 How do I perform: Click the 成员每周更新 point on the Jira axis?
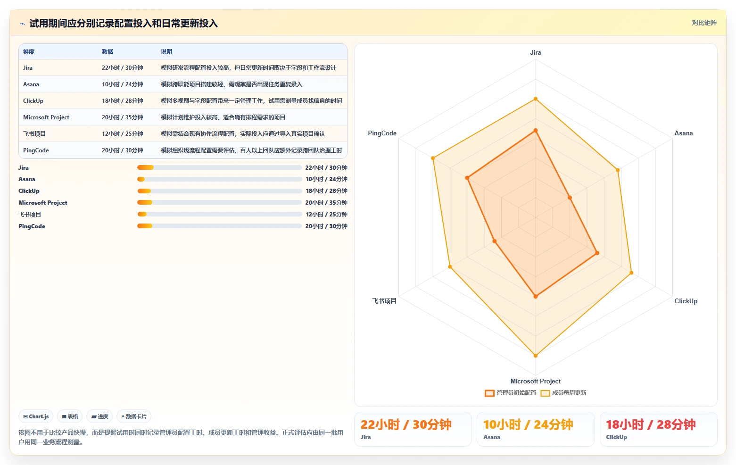(x=536, y=99)
